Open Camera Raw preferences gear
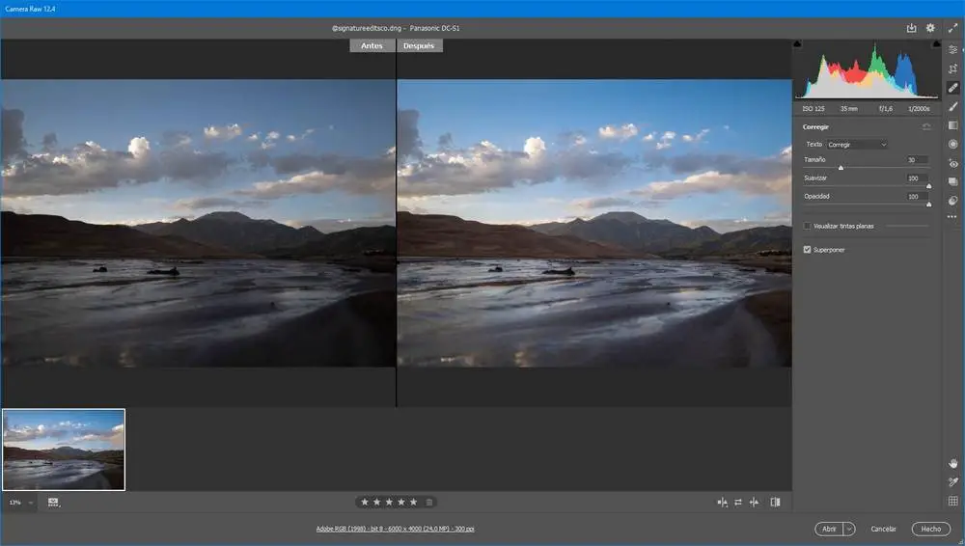This screenshot has height=546, width=965. [930, 28]
